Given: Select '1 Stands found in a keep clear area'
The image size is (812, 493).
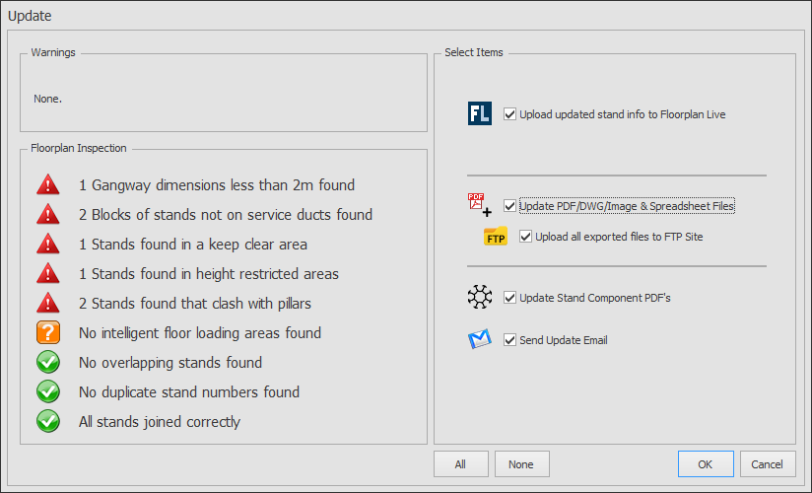Looking at the screenshot, I should (192, 245).
